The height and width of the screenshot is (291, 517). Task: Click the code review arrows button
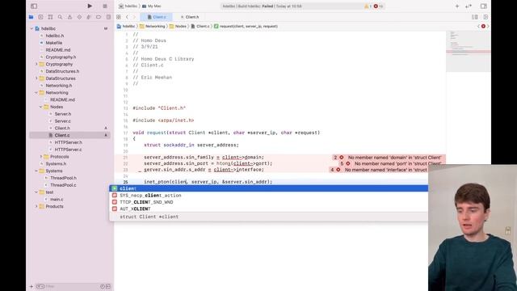coord(469,6)
